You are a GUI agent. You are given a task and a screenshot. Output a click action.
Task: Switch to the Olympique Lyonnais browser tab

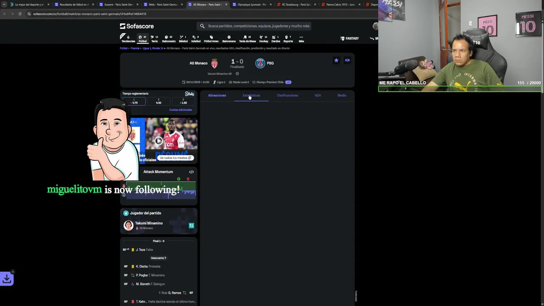click(251, 5)
